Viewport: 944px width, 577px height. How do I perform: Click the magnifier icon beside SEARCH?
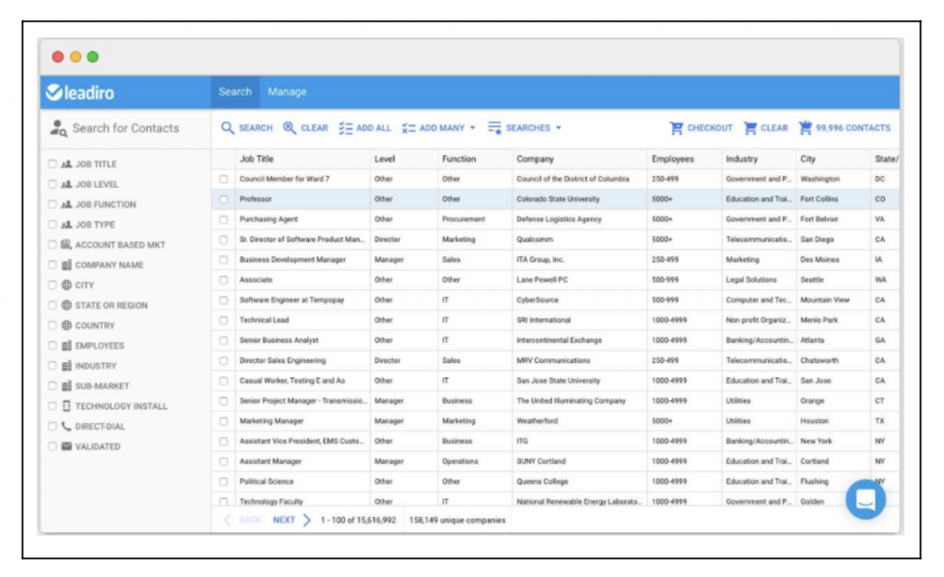click(x=228, y=128)
